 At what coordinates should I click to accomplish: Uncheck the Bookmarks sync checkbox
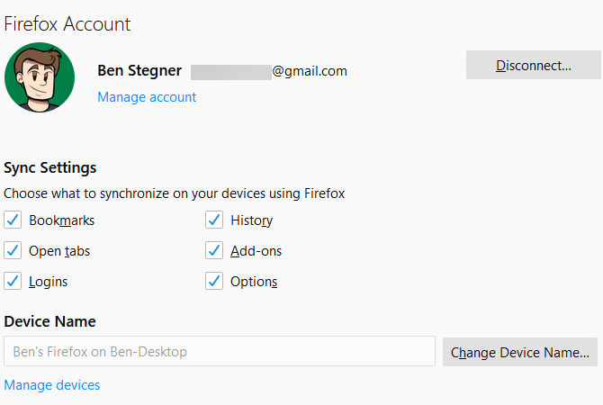point(13,220)
